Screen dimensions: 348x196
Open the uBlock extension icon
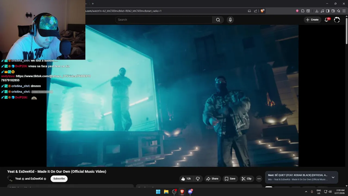pos(297,11)
